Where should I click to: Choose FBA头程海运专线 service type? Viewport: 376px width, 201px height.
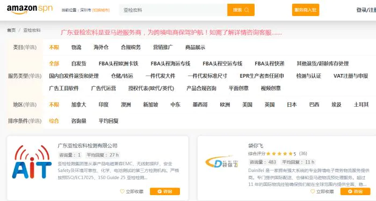pyautogui.click(x=170, y=64)
